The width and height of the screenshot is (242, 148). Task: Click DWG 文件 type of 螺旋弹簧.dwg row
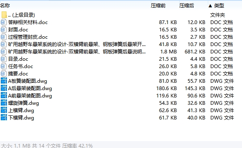click(222, 103)
